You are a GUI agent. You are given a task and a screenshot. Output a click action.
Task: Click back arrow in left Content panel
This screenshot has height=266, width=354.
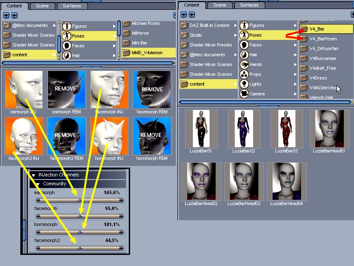pos(6,15)
